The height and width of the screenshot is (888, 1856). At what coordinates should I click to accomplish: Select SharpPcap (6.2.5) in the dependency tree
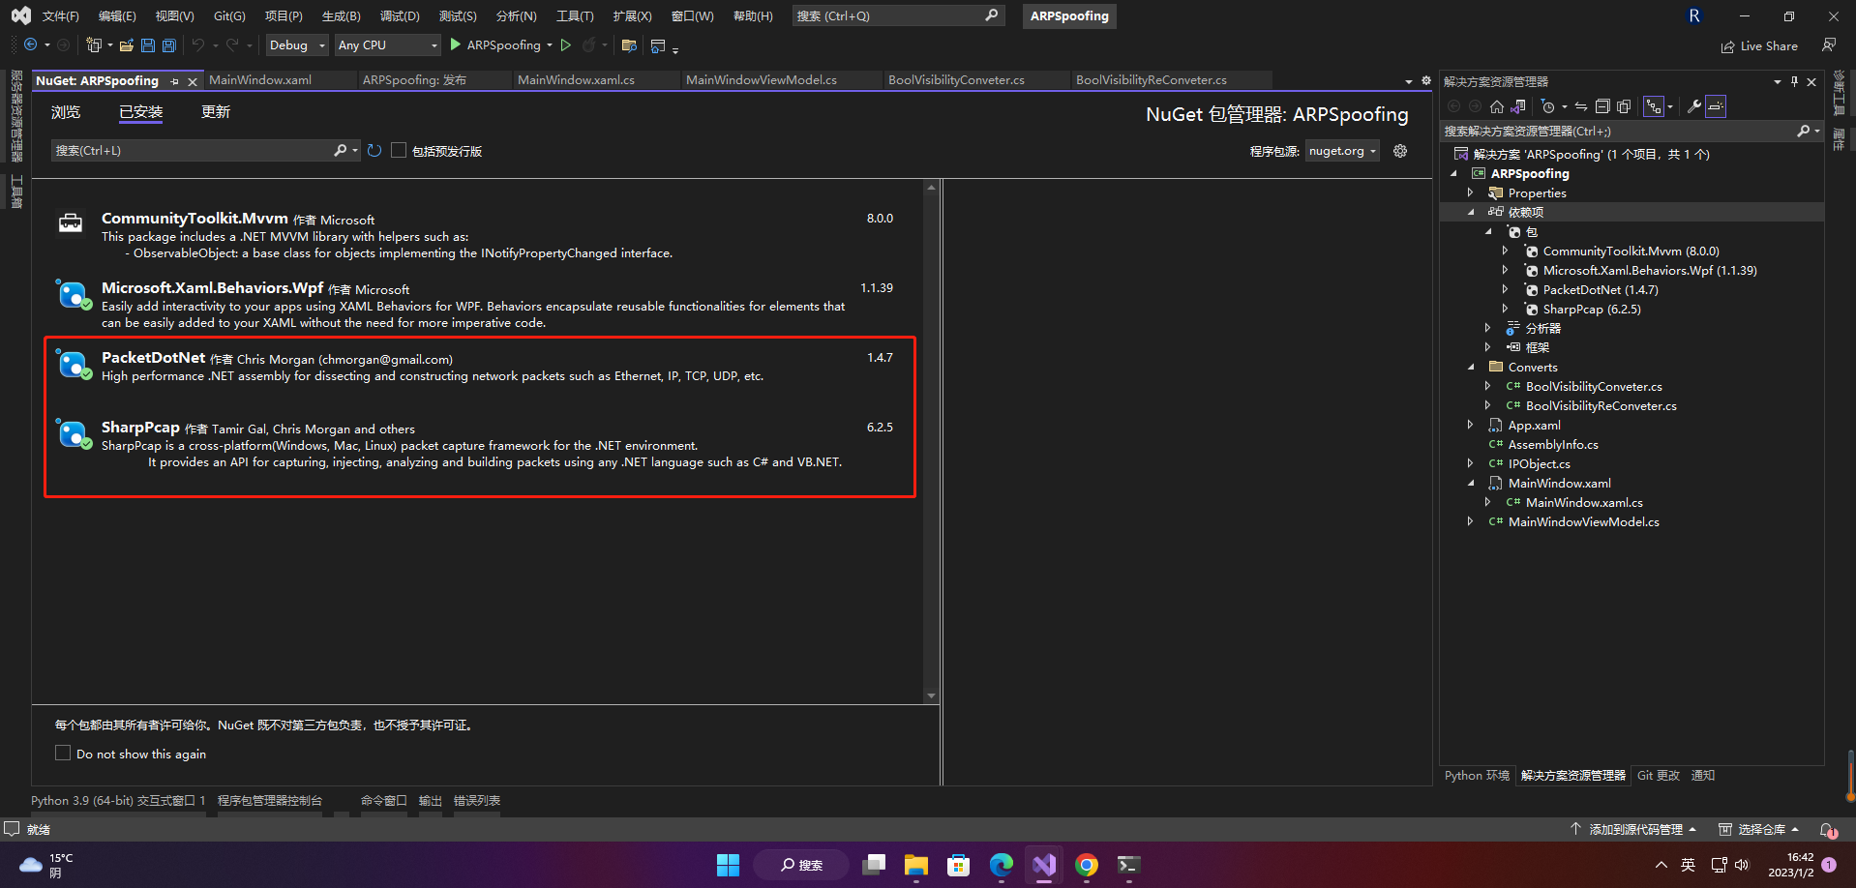(x=1592, y=310)
